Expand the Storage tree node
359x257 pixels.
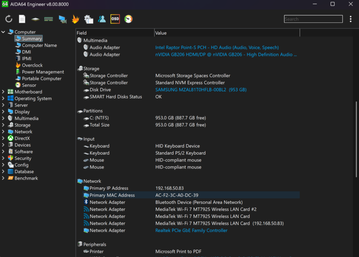point(3,125)
